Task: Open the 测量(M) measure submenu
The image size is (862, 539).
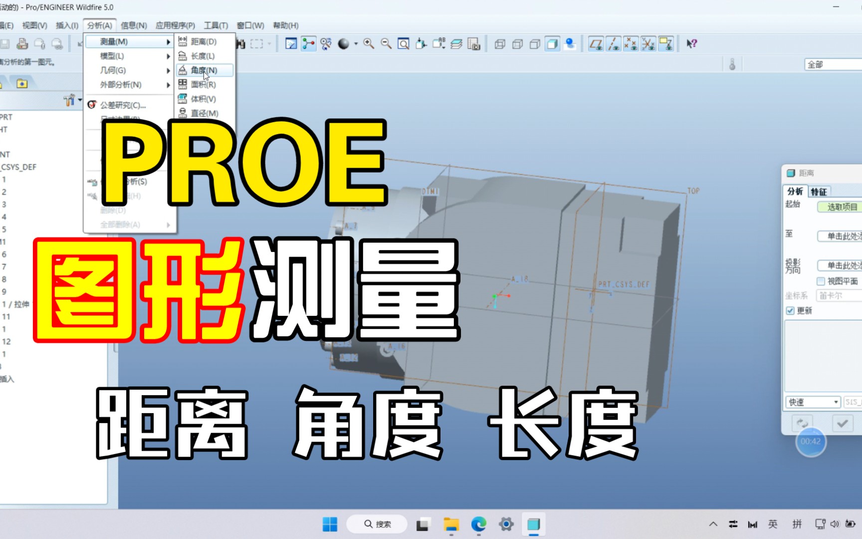Action: point(129,42)
